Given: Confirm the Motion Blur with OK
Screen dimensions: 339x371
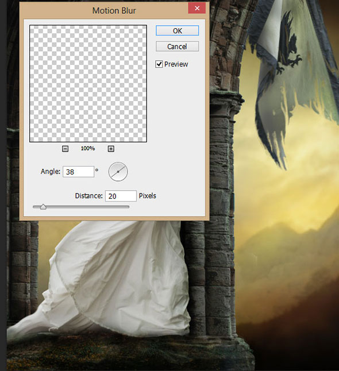Looking at the screenshot, I should click(x=177, y=31).
